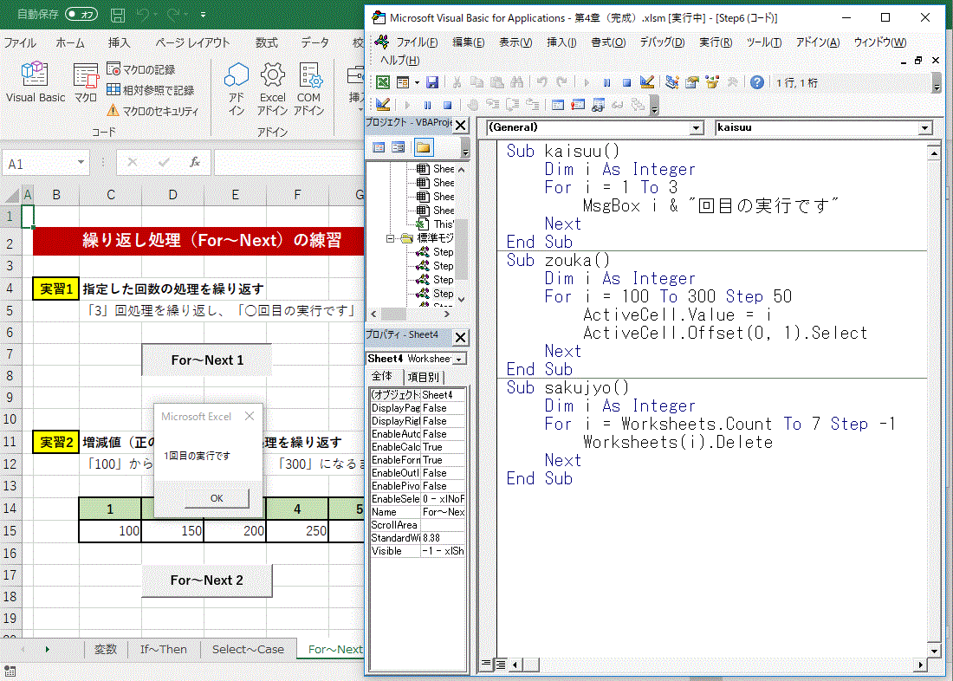Click View Object icon in Project Explorer
953x681 pixels.
coord(399,147)
